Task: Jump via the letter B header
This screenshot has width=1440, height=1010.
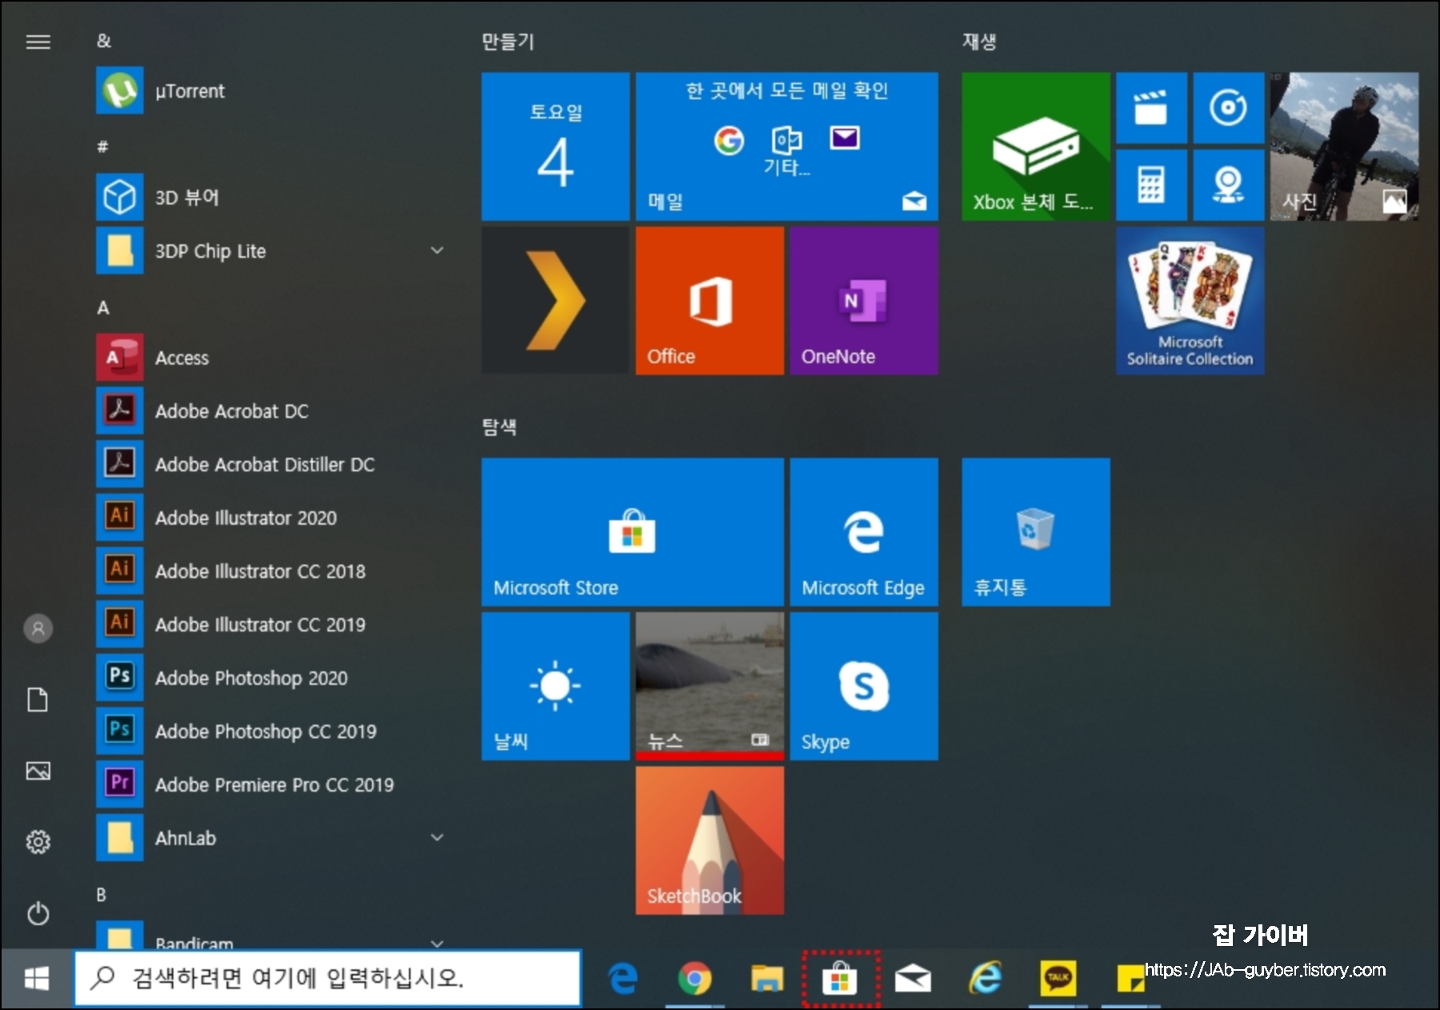Action: [102, 895]
